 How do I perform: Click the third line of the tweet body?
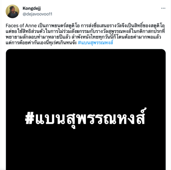tap(83, 37)
